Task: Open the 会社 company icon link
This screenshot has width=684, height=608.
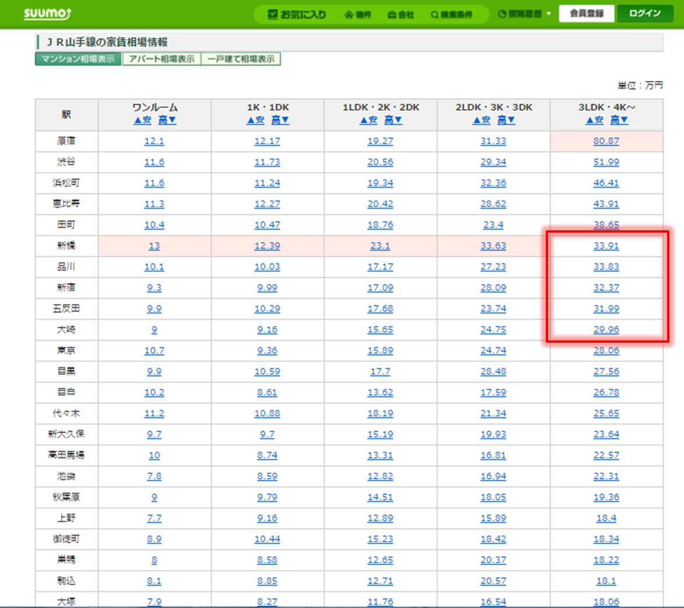Action: tap(401, 15)
